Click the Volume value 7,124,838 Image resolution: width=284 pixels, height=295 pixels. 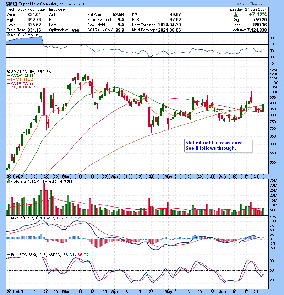click(x=257, y=30)
